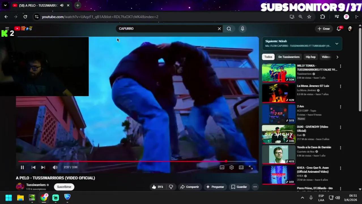The image size is (362, 204).
Task: Dislike the video with thumbs down
Action: (171, 187)
